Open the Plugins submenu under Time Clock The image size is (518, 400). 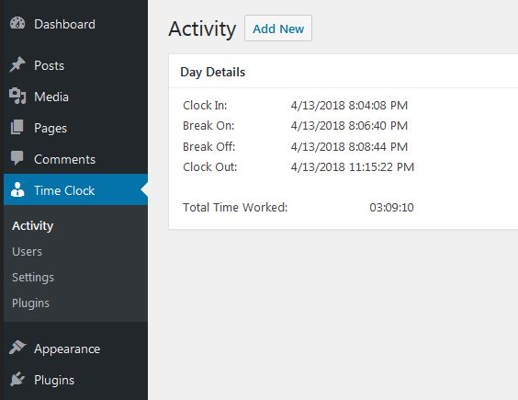[x=30, y=303]
